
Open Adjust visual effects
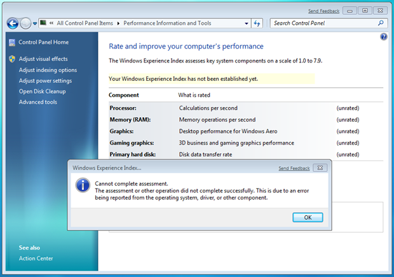(x=43, y=59)
